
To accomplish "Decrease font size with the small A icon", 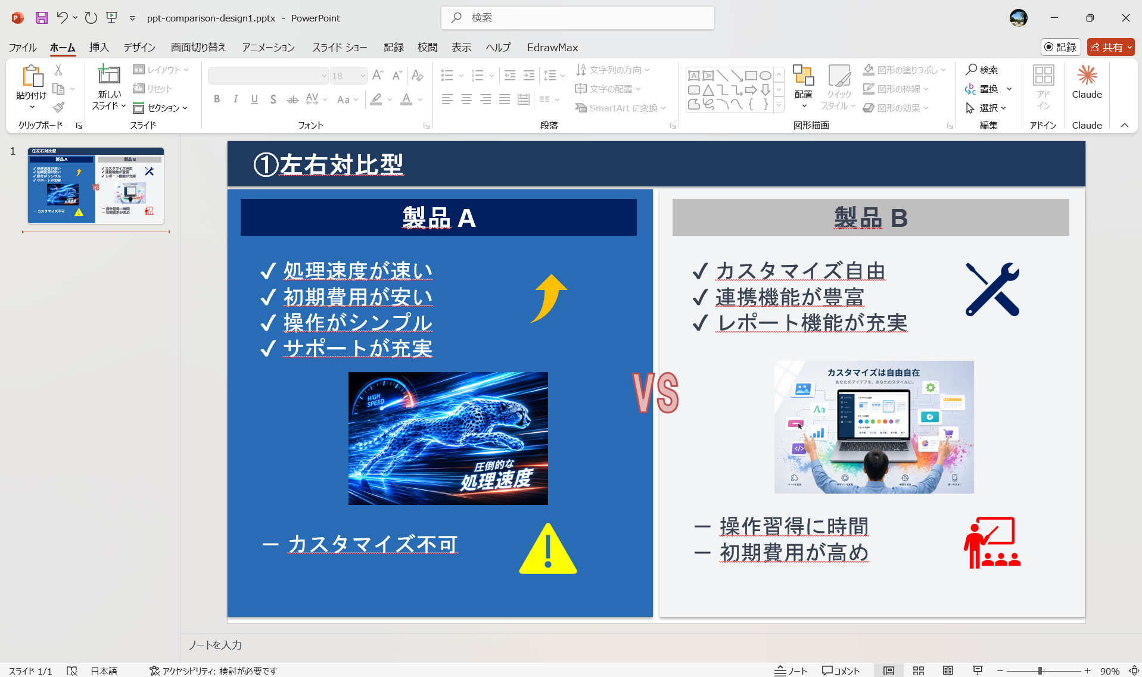I will (x=397, y=76).
